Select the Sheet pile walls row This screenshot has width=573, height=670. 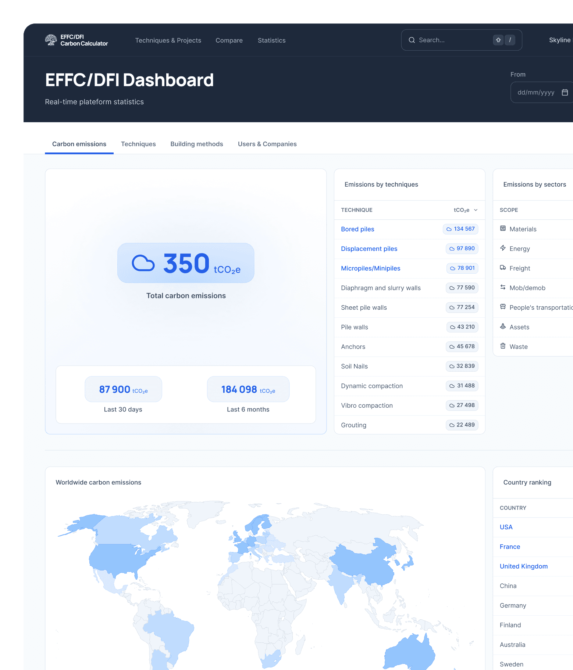point(410,307)
